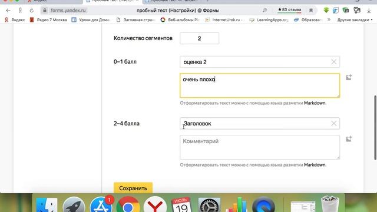Expand the Другие закладки dropdown

click(x=355, y=19)
